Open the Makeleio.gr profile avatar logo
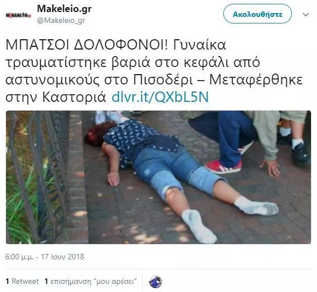The width and height of the screenshot is (317, 292). click(19, 15)
